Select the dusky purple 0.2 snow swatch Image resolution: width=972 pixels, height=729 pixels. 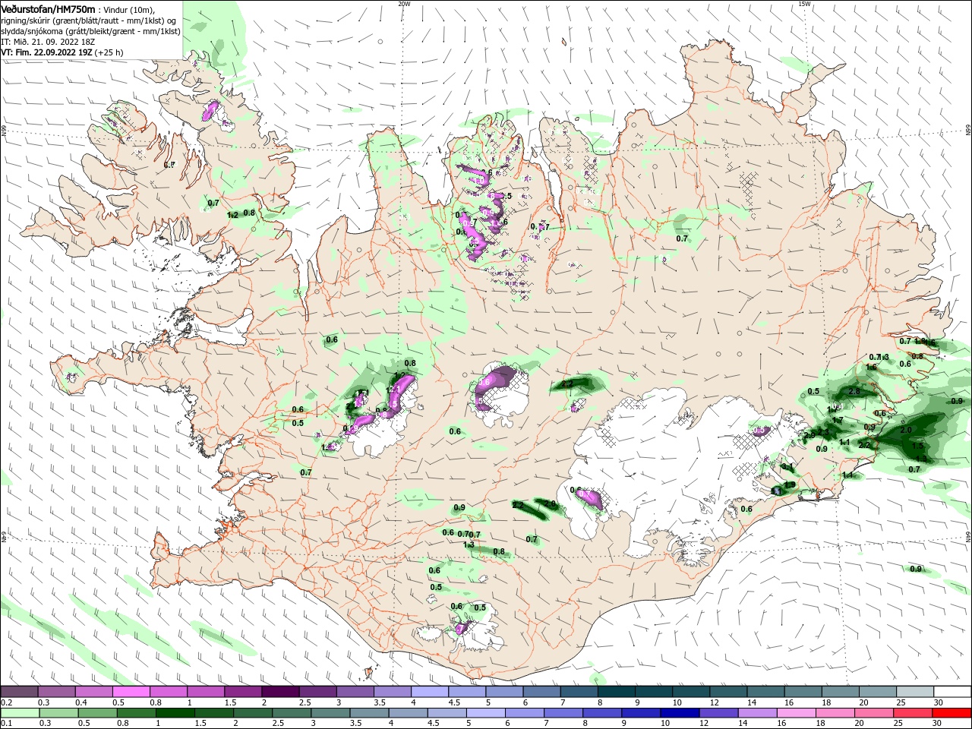(x=20, y=692)
